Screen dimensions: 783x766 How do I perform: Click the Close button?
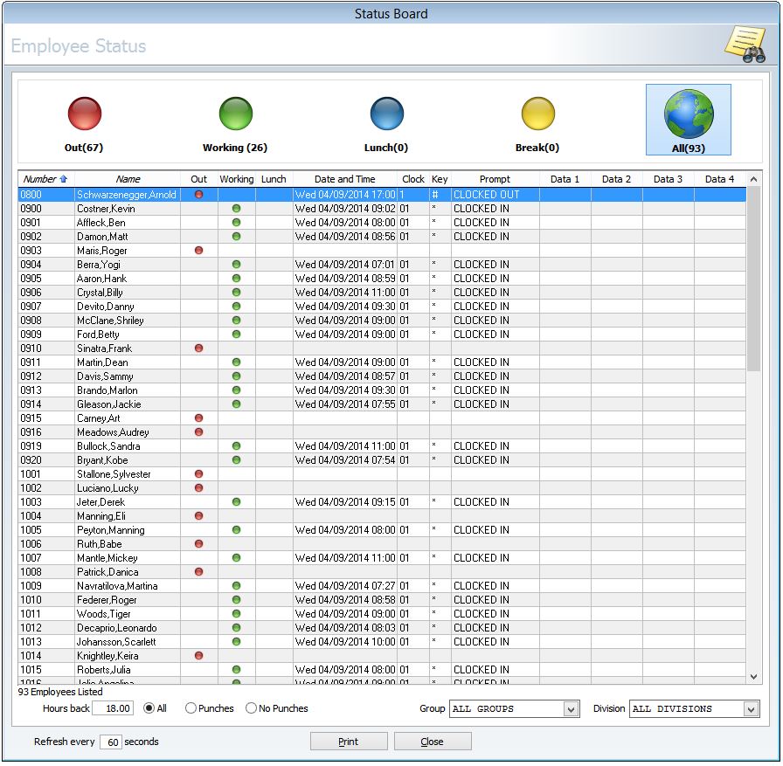(x=433, y=742)
